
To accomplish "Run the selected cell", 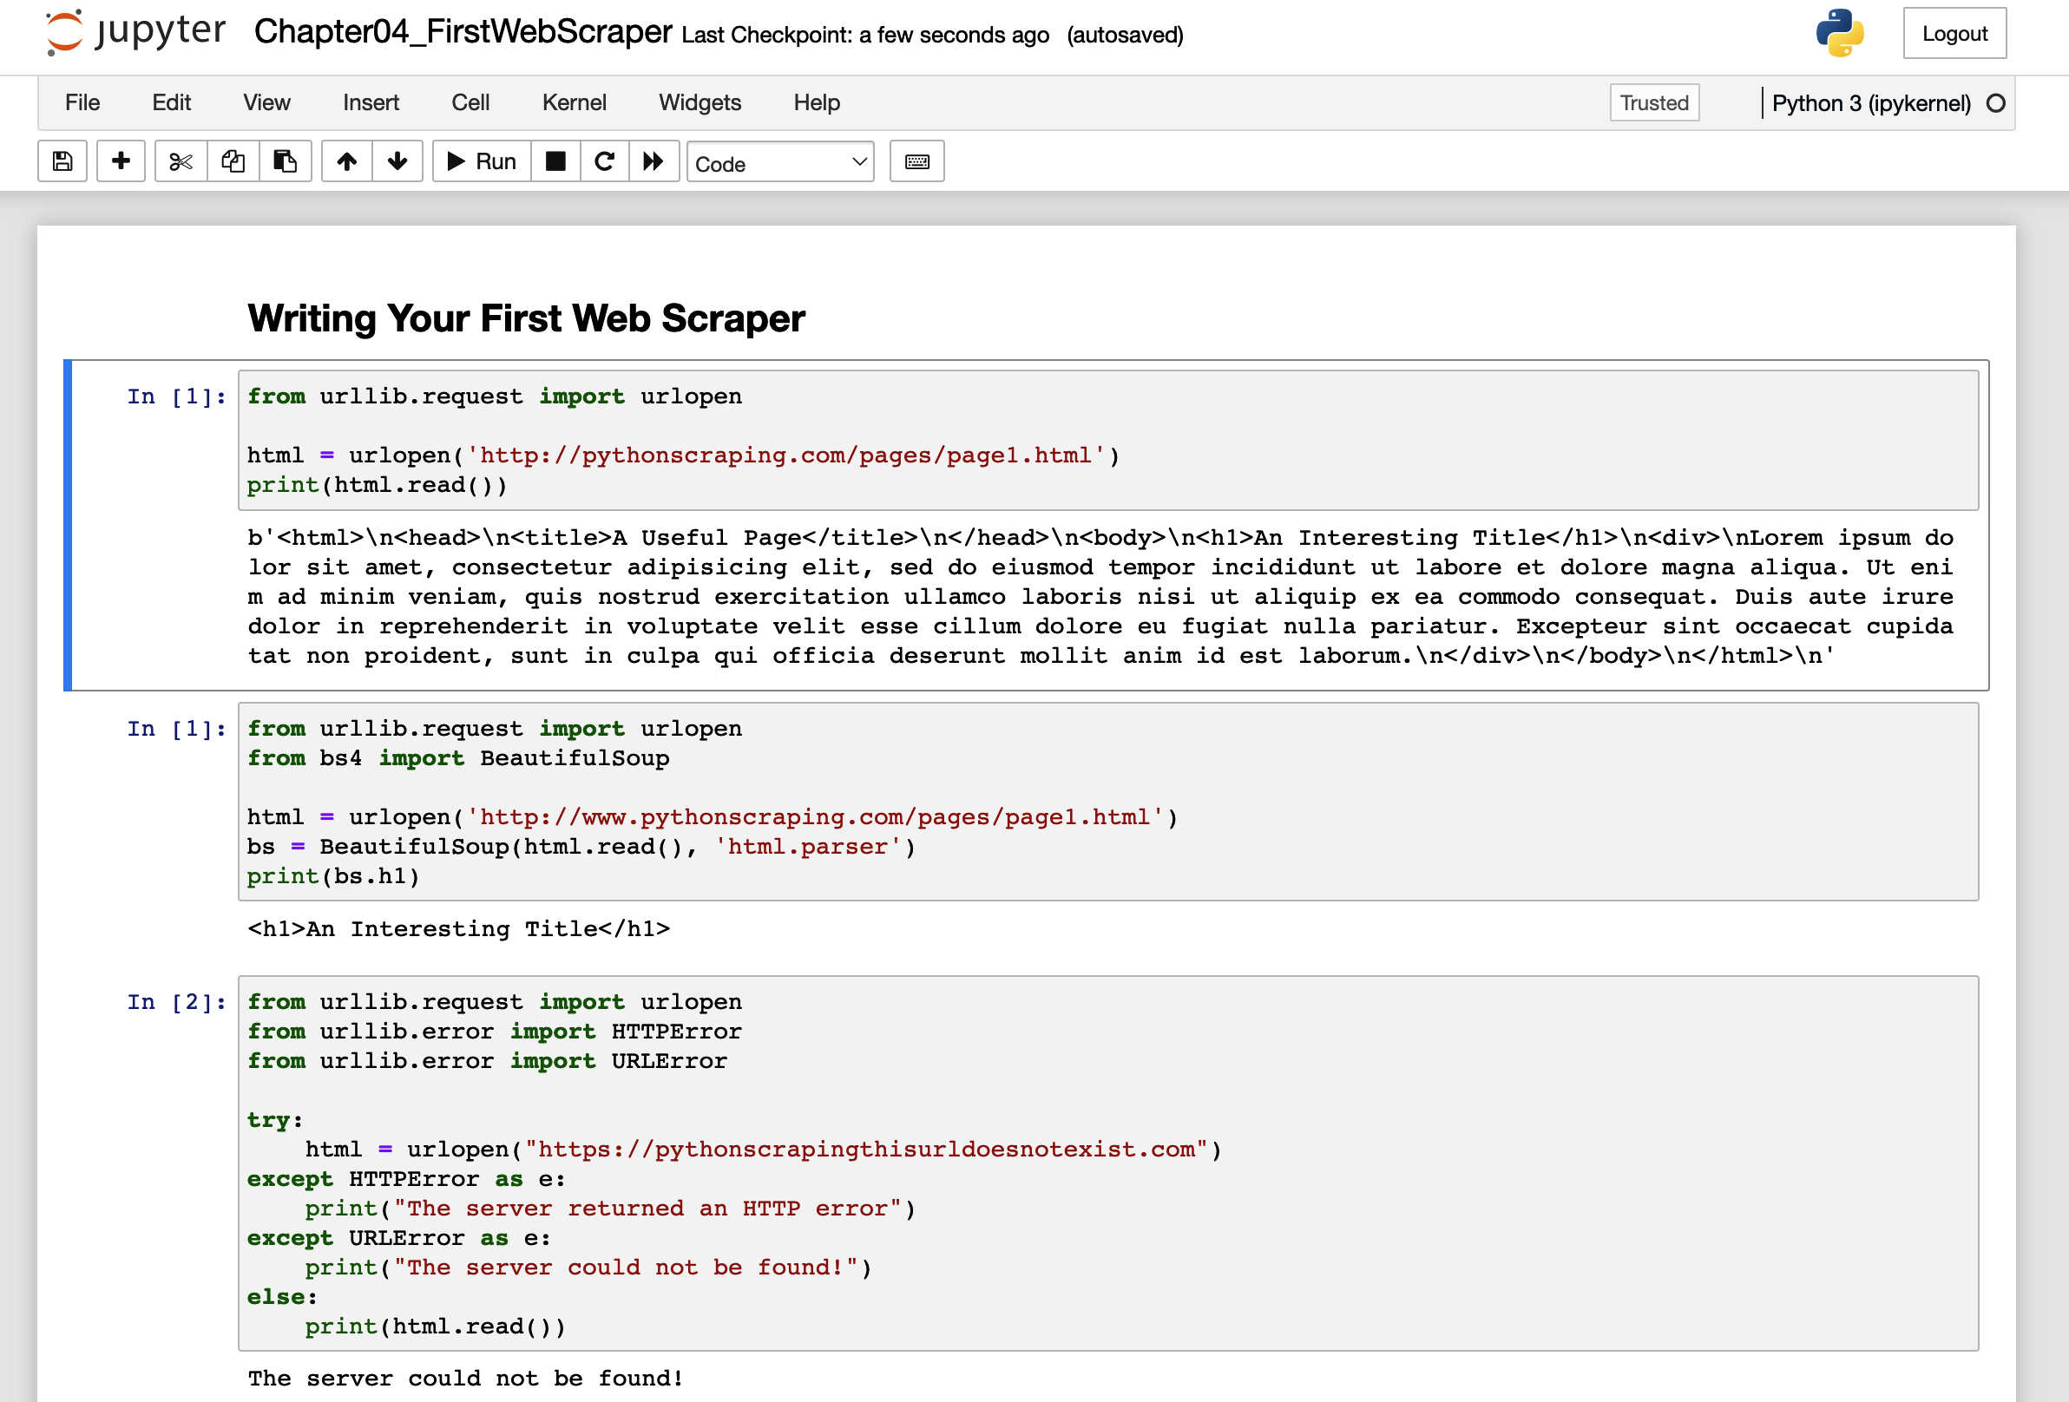I will tap(480, 161).
